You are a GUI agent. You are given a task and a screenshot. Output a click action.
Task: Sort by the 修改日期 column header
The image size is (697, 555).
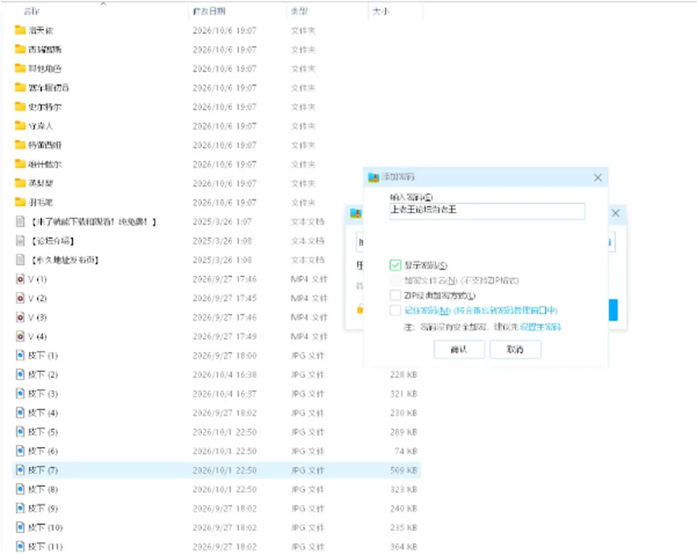209,11
